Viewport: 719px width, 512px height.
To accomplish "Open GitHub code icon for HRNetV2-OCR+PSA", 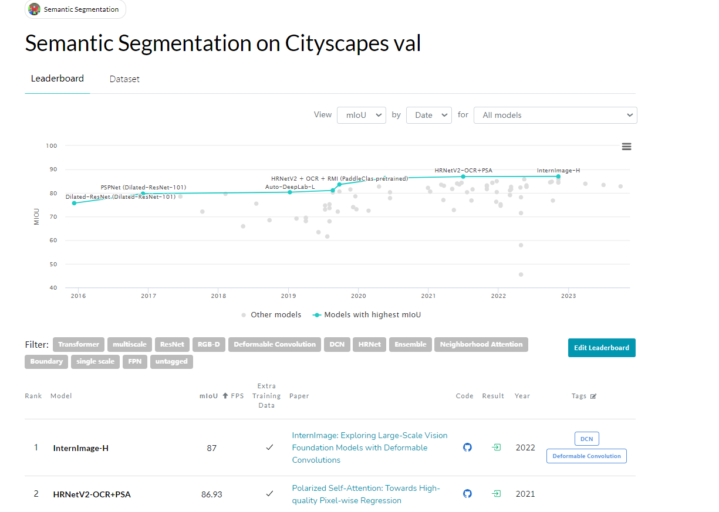I will (467, 494).
